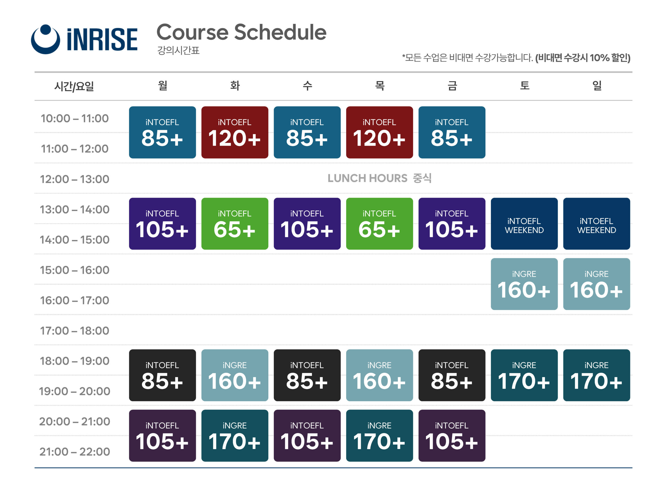
Task: Select the 일 (Sunday) column header
Action: (x=597, y=86)
